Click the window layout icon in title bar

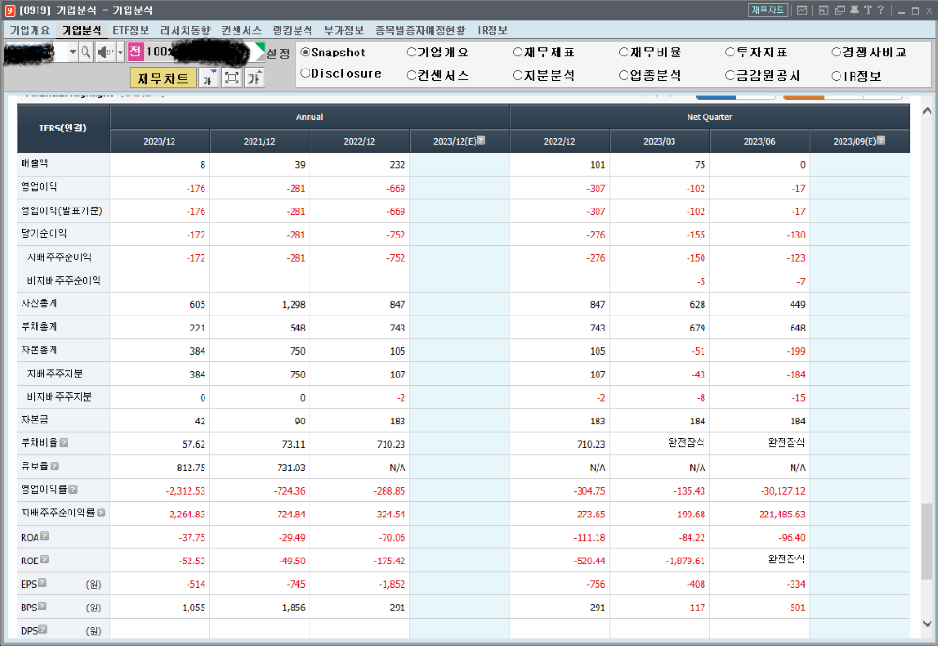click(824, 10)
